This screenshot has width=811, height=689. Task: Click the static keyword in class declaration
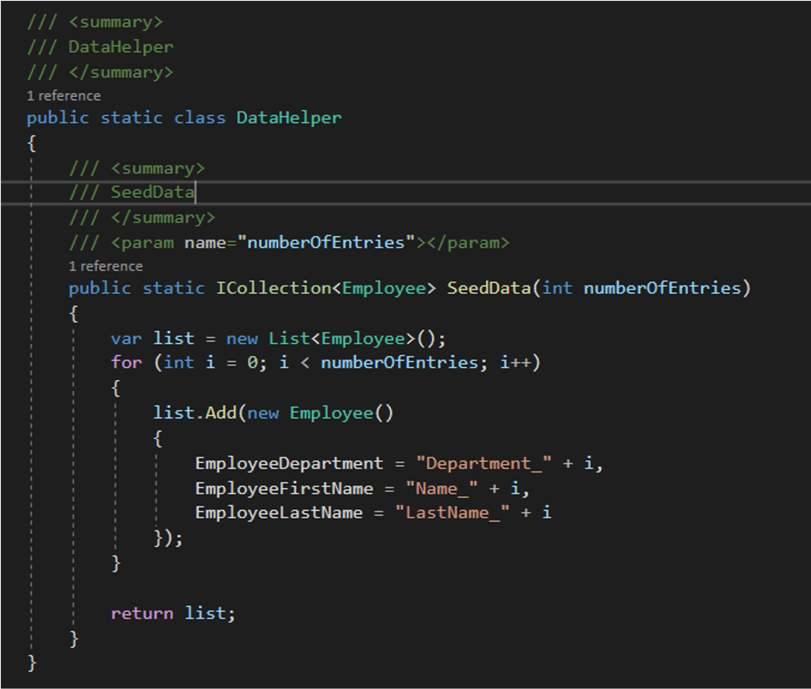coord(131,118)
